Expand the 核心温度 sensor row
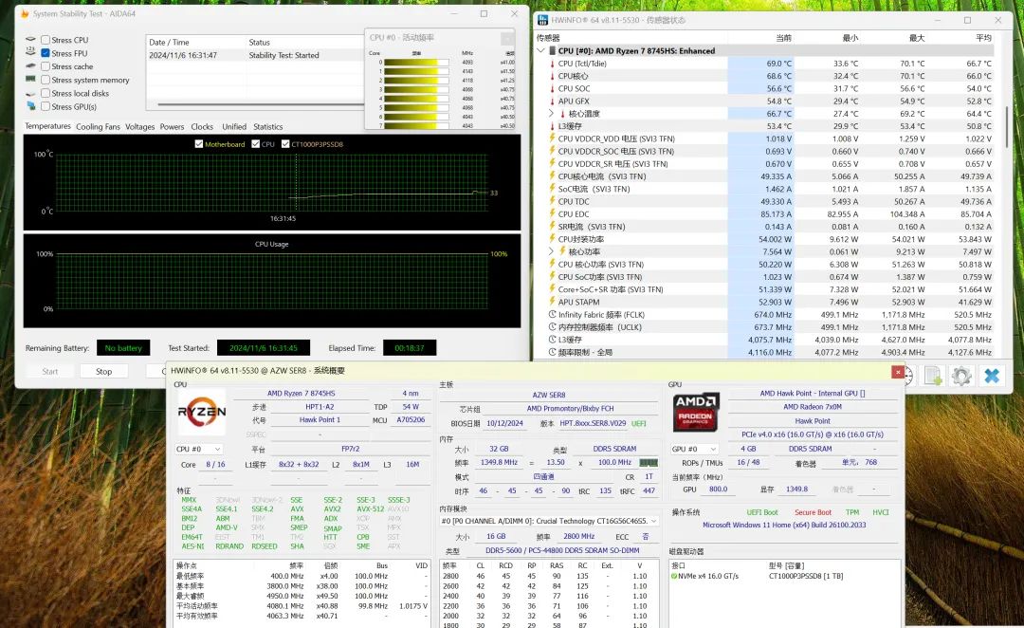1024x628 pixels. point(552,113)
